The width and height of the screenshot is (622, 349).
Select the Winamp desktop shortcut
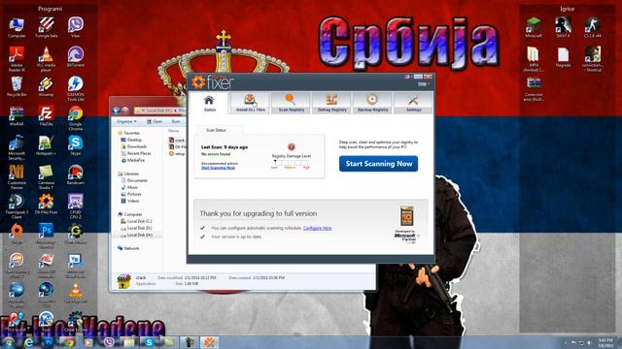(x=46, y=86)
